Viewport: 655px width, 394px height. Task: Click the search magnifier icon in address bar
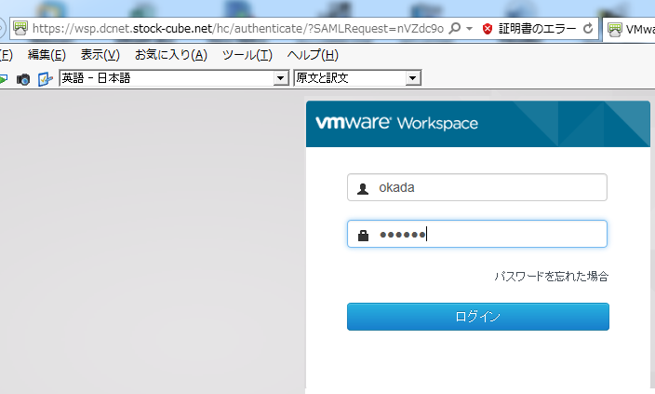click(x=455, y=29)
